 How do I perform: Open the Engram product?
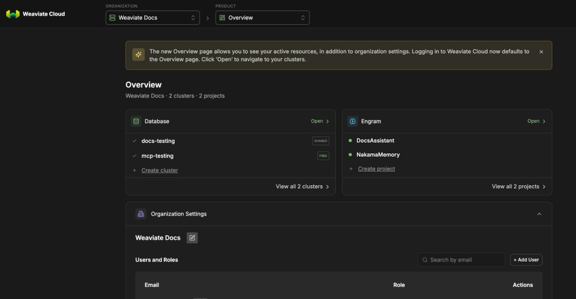536,121
